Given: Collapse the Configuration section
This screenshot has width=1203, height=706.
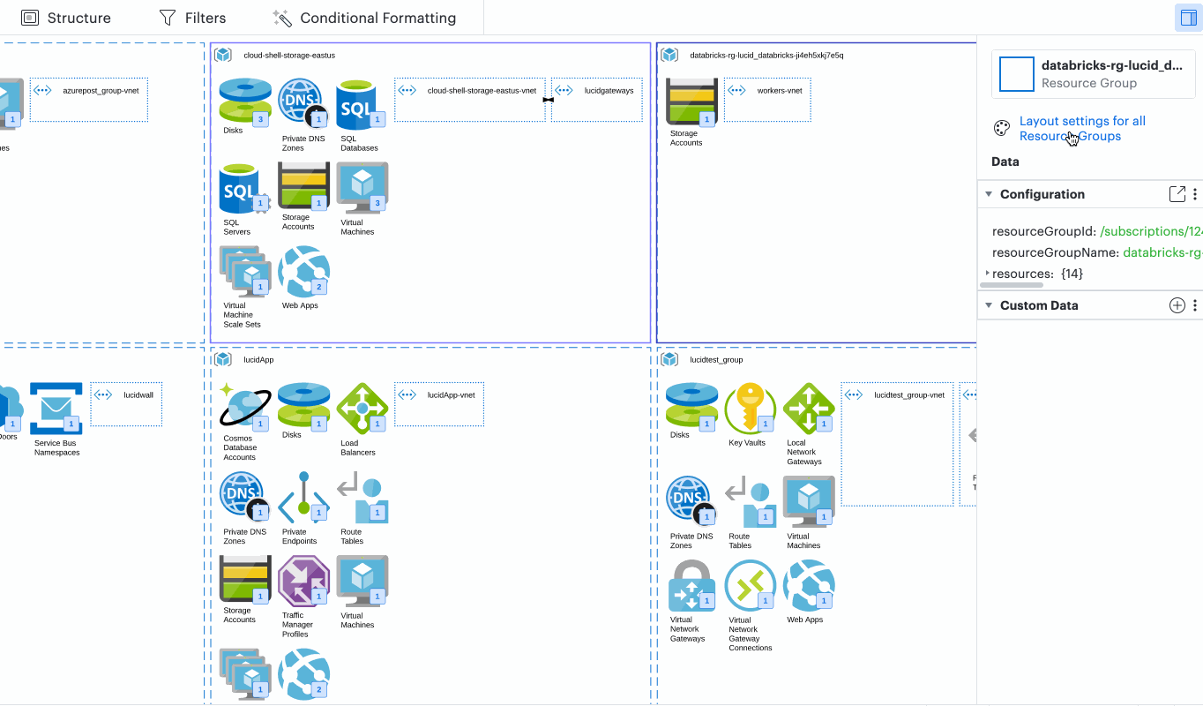Looking at the screenshot, I should tap(989, 193).
